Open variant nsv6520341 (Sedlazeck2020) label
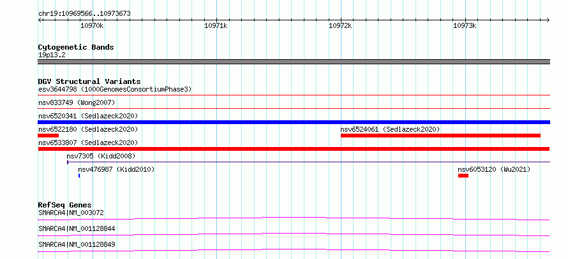Screen dimensions: 568x259 tap(88, 116)
